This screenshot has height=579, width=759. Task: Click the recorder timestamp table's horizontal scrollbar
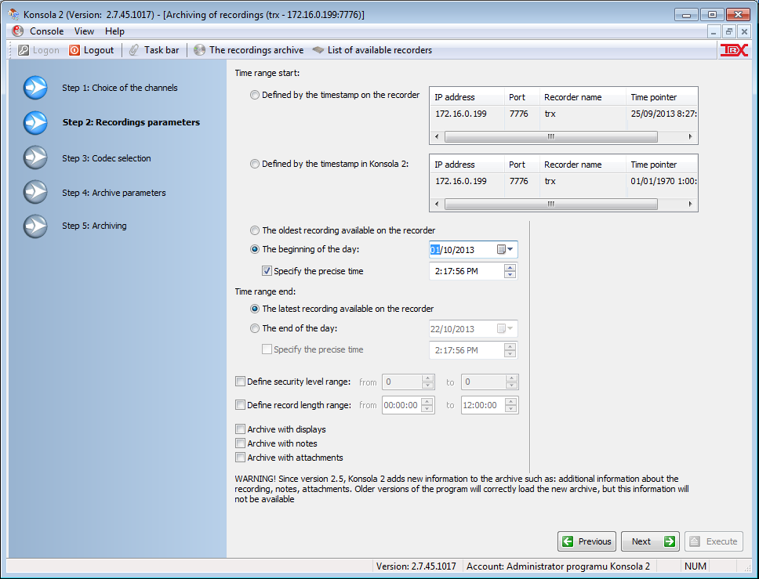551,137
